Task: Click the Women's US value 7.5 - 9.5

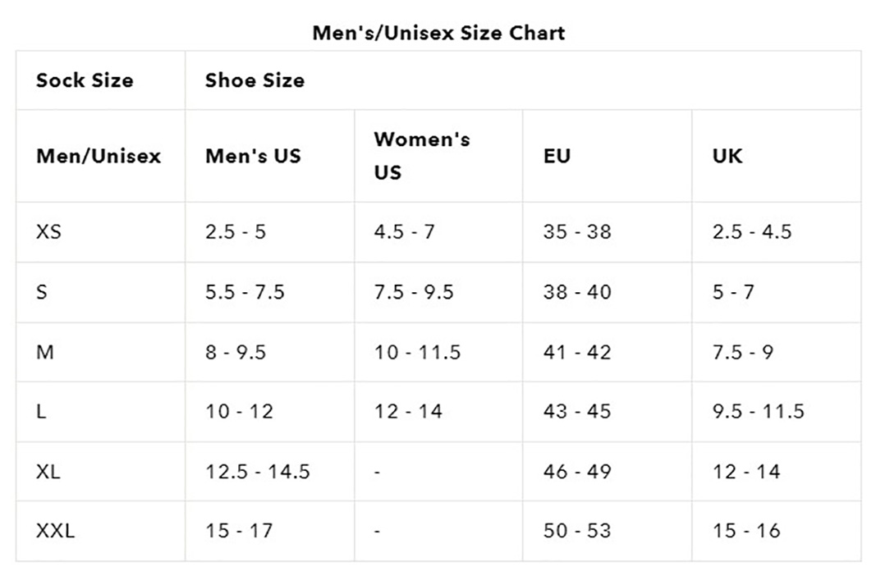Action: (414, 292)
